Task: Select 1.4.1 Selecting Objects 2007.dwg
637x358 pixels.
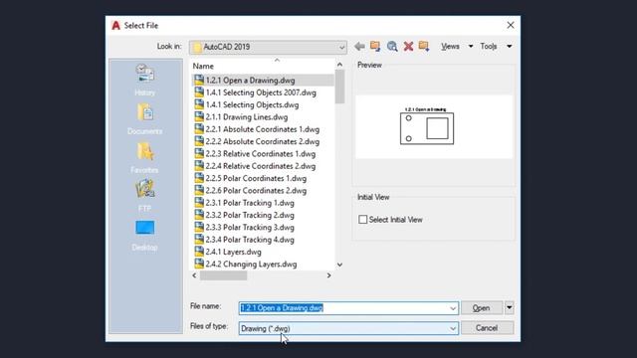Action: tap(261, 92)
